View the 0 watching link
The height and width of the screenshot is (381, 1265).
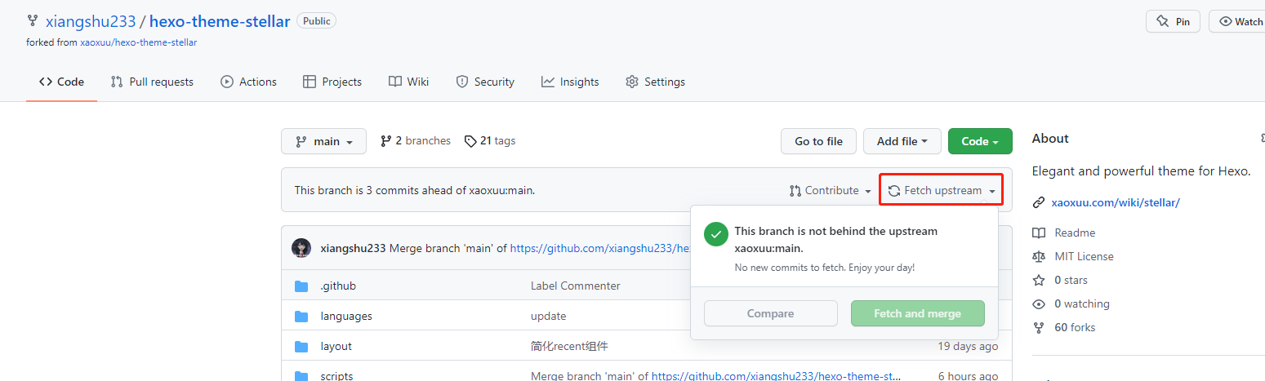tap(1082, 303)
